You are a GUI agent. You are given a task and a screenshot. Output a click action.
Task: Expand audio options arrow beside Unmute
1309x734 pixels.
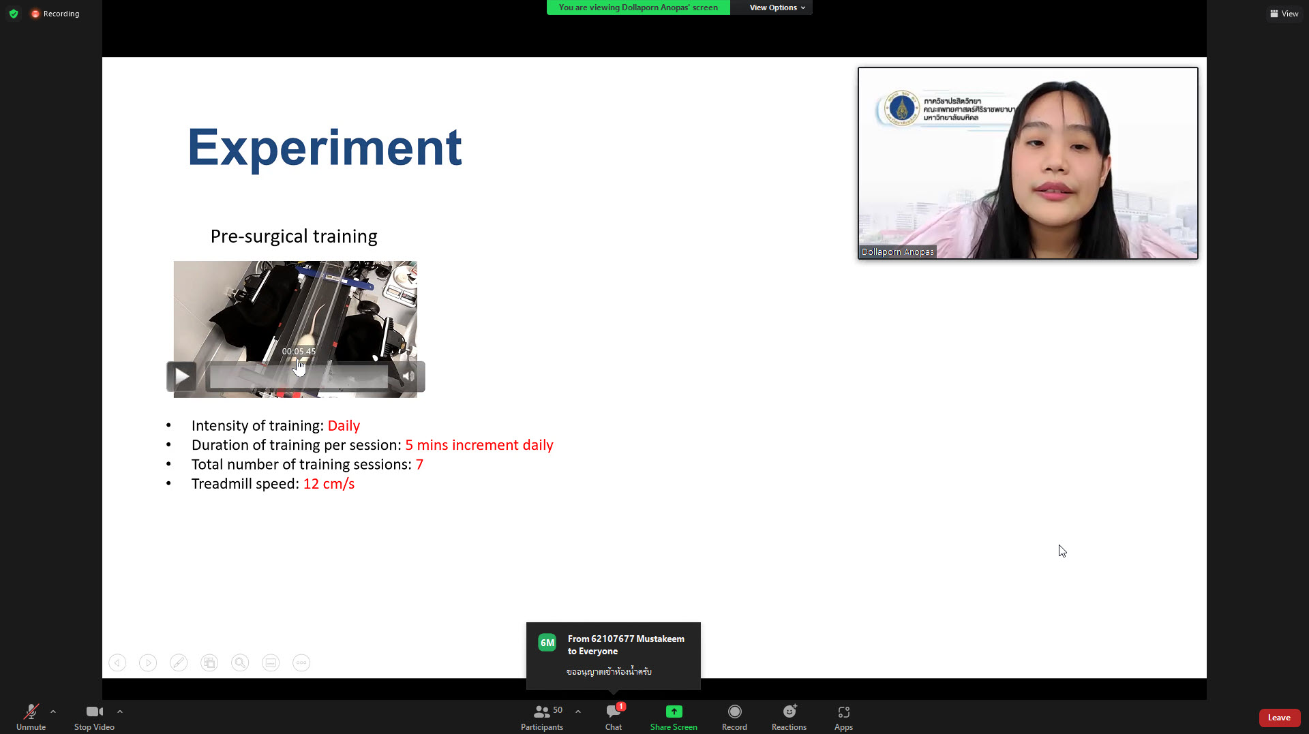(53, 712)
